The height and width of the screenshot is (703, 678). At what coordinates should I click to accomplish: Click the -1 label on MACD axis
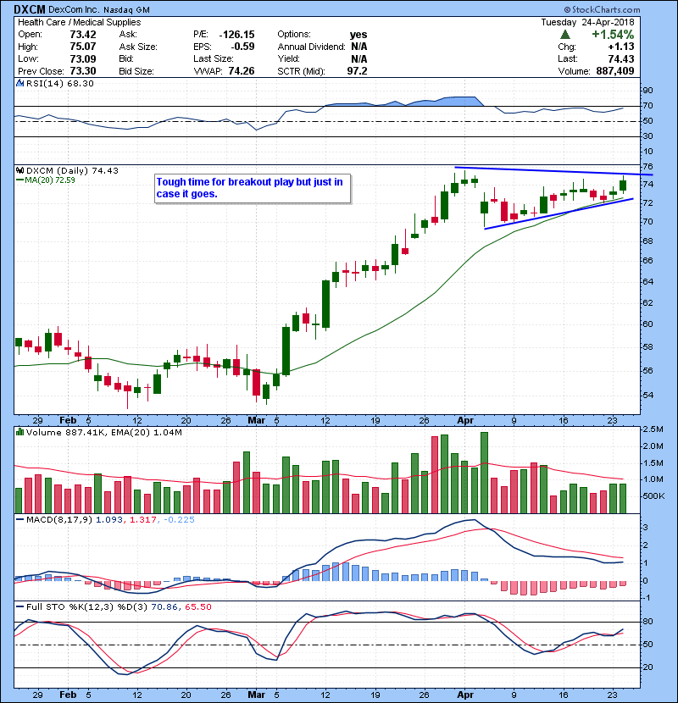pos(645,598)
